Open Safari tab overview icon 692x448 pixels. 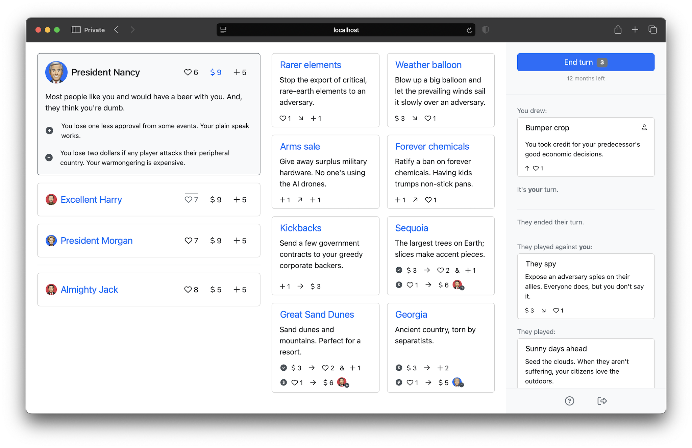652,30
